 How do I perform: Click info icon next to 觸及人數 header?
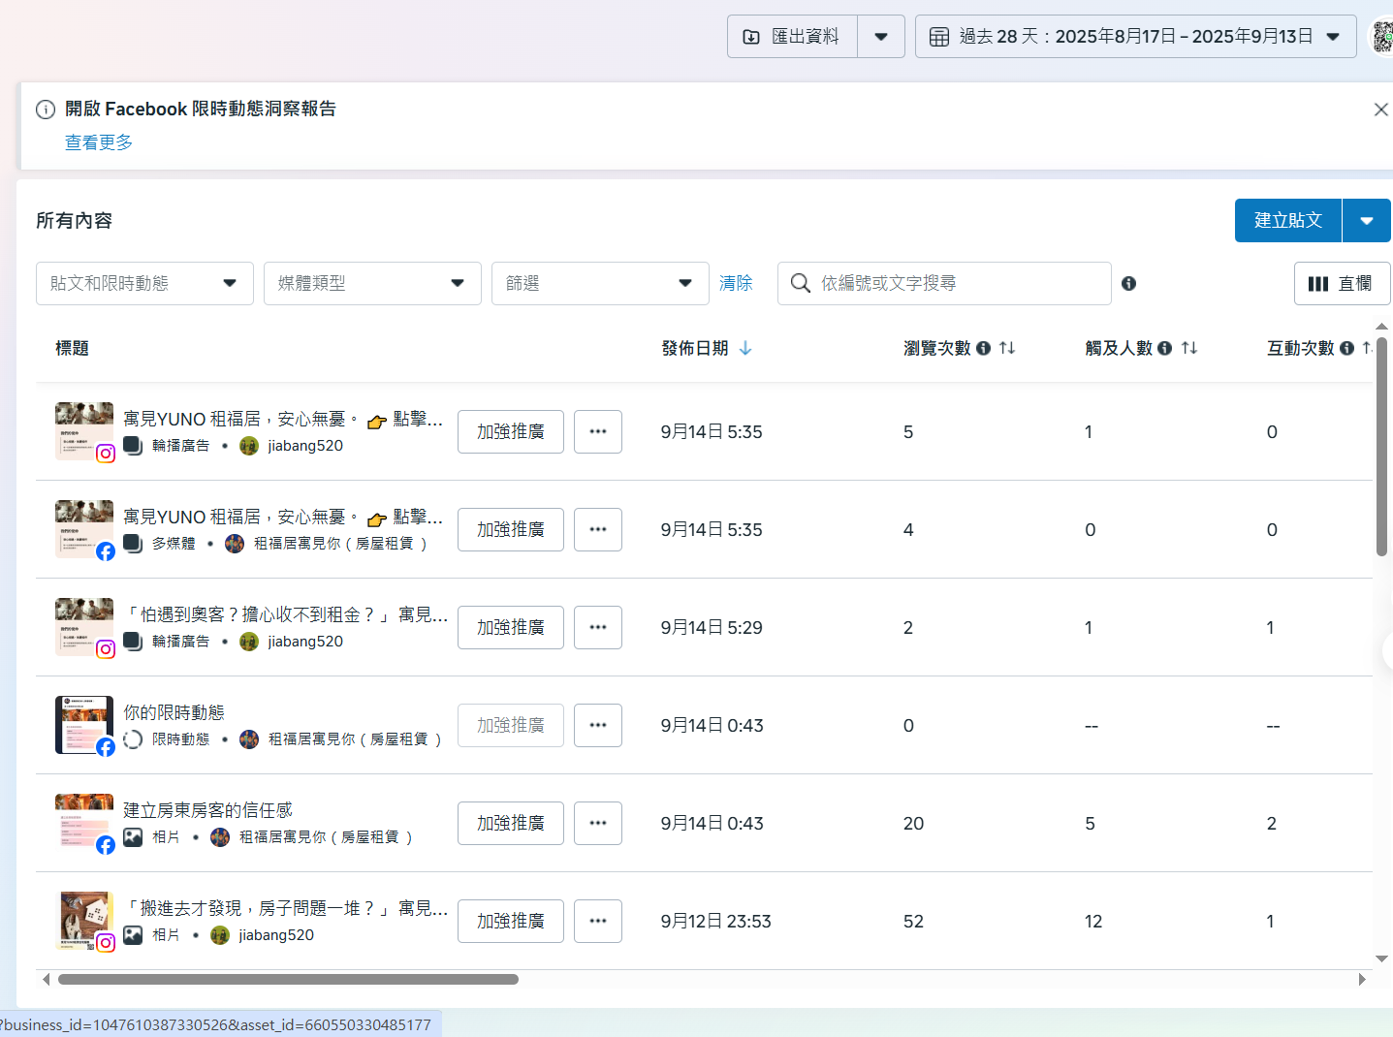click(x=1164, y=348)
